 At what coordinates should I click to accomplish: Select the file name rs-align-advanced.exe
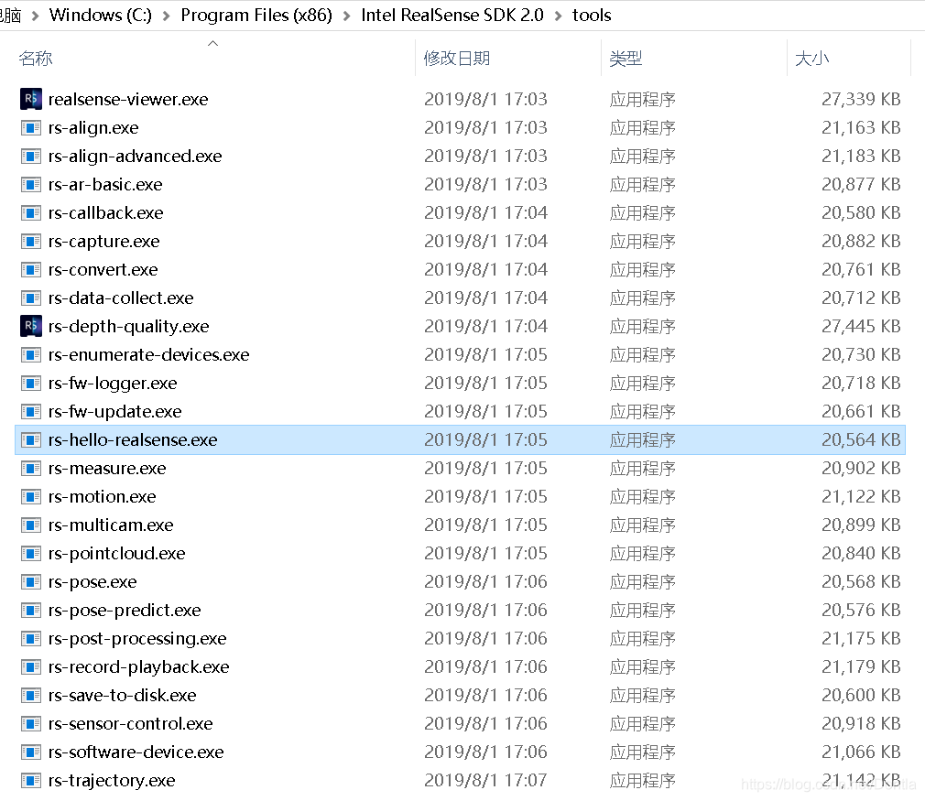(x=136, y=156)
